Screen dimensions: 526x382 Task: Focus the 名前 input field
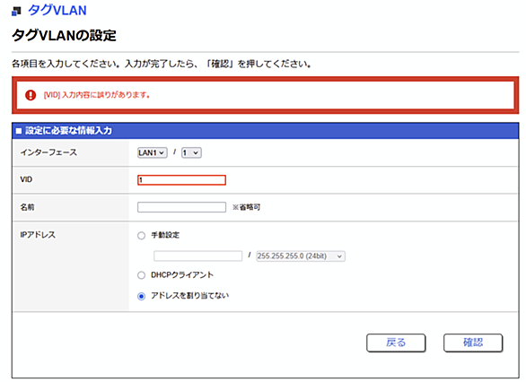coord(181,207)
